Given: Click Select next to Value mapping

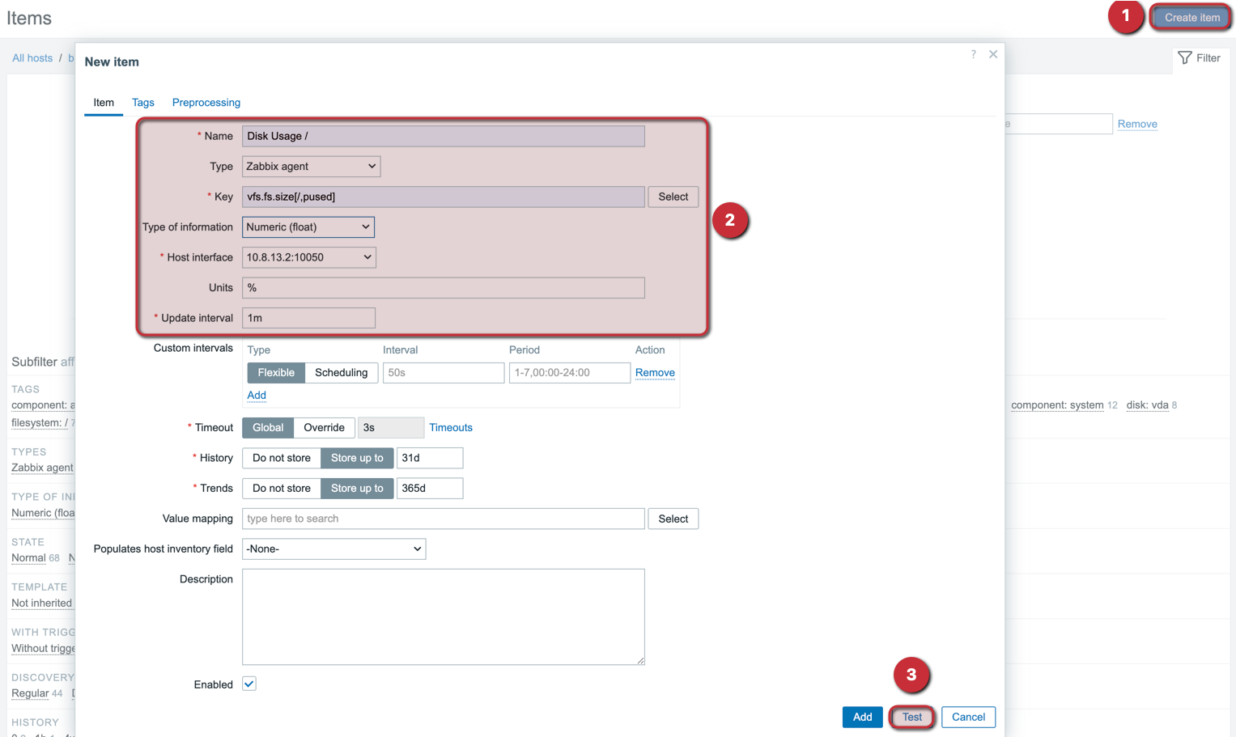Looking at the screenshot, I should 673,519.
